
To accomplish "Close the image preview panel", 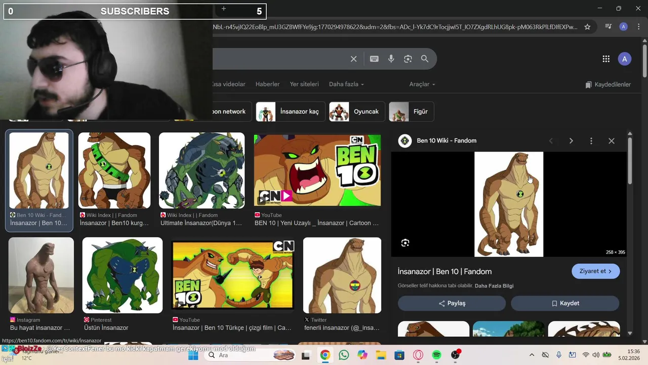I will pos(612,141).
